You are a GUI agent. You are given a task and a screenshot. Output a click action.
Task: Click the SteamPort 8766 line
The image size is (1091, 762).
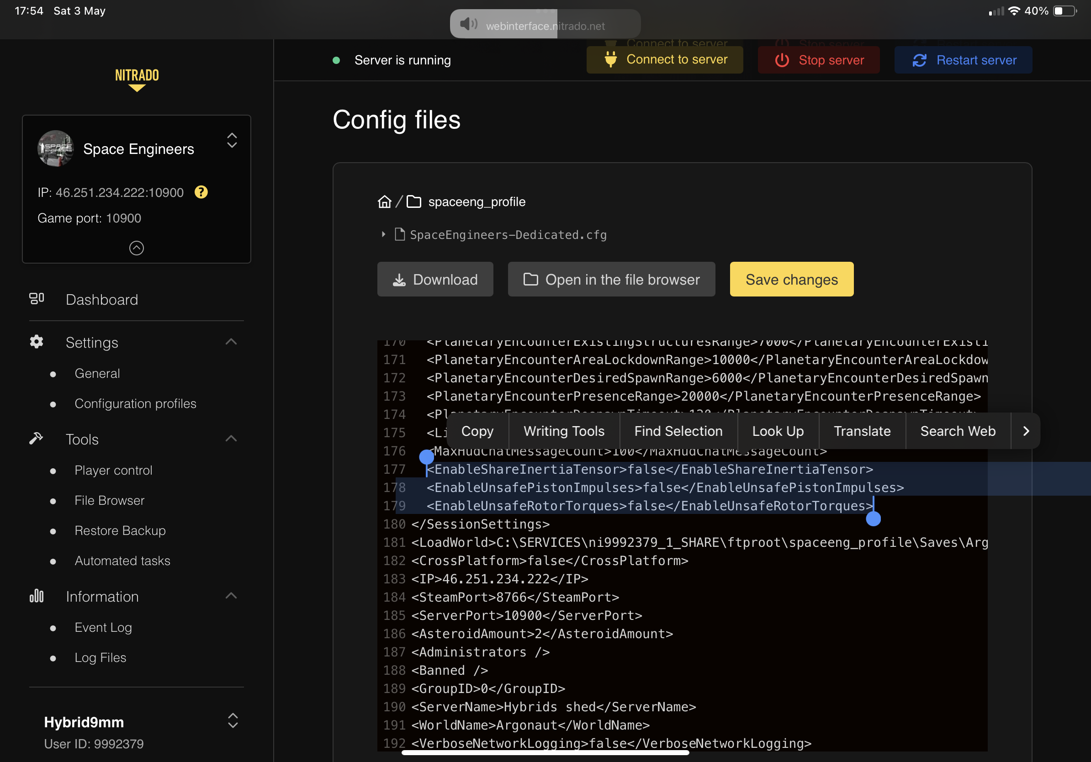tap(515, 597)
